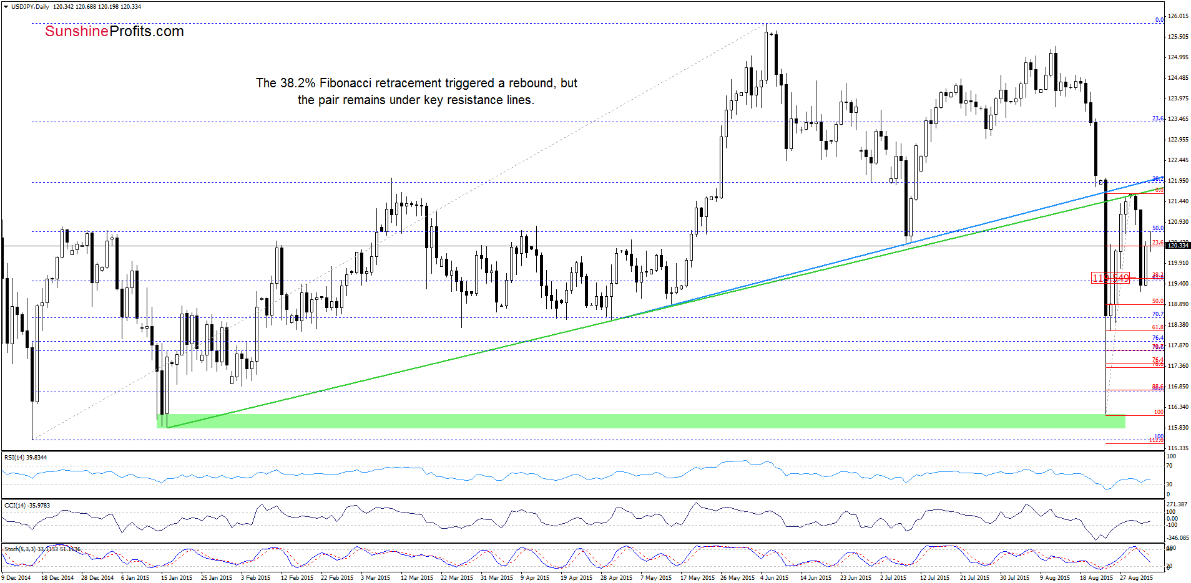Click the 12 Feb 2015 date label
Image resolution: width=1191 pixels, height=583 pixels.
[297, 578]
